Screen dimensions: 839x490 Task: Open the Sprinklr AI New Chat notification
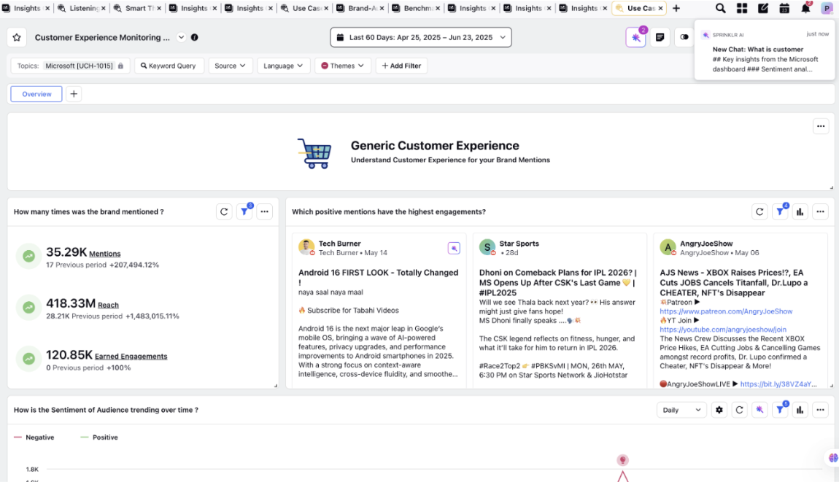(x=765, y=50)
